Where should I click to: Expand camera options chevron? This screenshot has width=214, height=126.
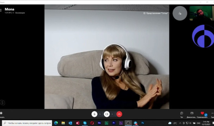pos(112,114)
